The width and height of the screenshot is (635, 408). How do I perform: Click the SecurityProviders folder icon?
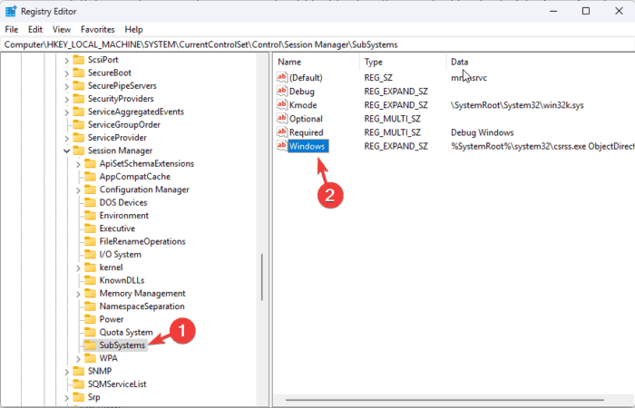click(x=78, y=99)
